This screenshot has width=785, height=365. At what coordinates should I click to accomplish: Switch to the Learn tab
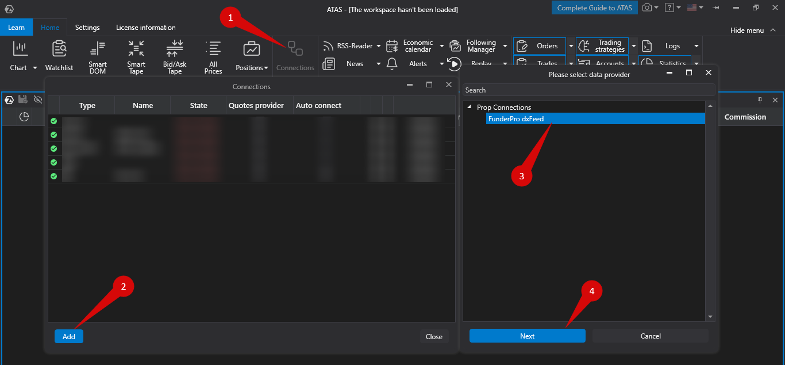tap(16, 28)
